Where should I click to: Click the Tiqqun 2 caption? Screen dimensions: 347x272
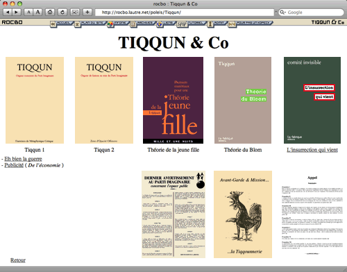(104, 150)
